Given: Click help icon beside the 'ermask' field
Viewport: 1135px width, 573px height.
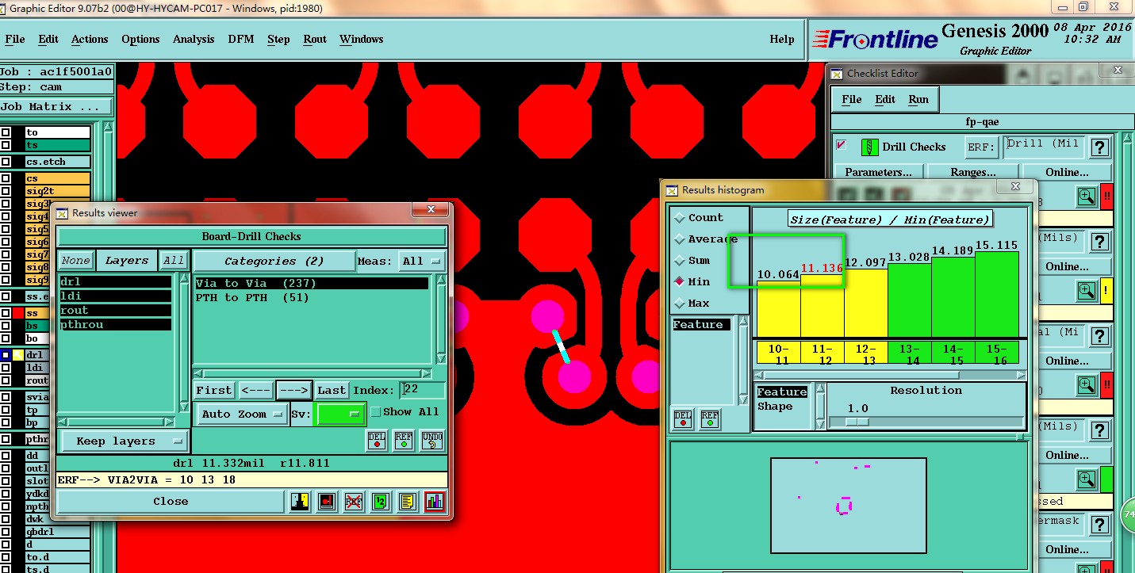Looking at the screenshot, I should point(1099,525).
